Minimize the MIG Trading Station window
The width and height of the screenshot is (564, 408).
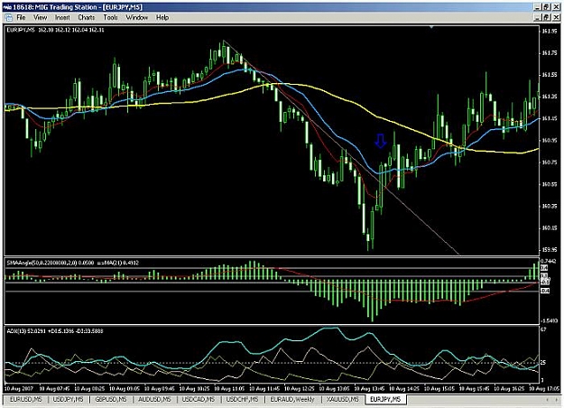point(538,7)
